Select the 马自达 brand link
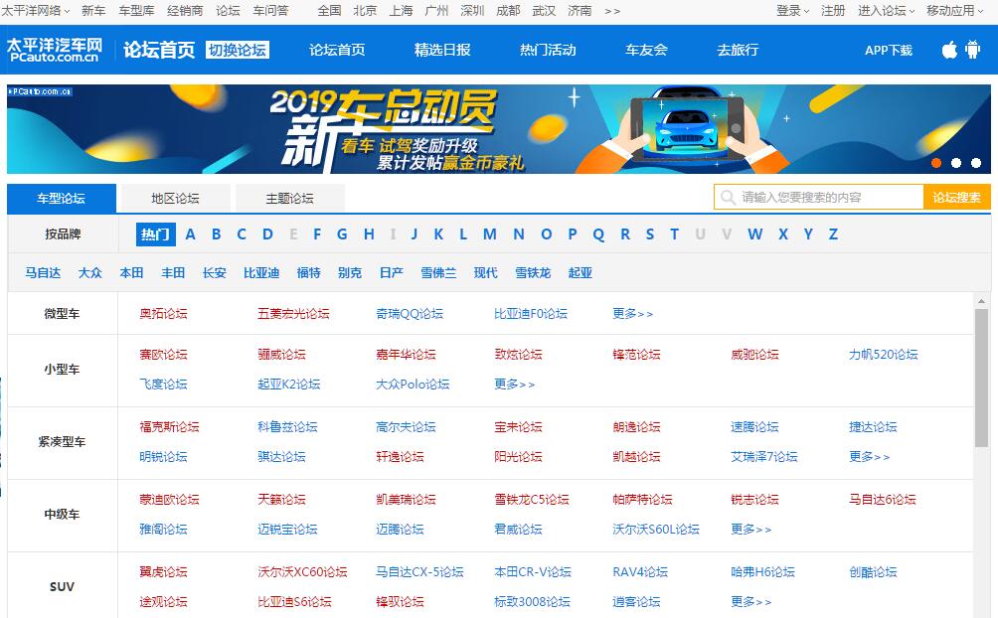The width and height of the screenshot is (998, 618). click(43, 273)
